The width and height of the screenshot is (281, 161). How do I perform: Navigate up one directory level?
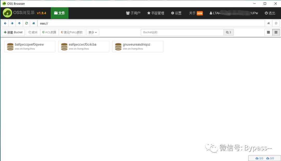click(x=19, y=23)
